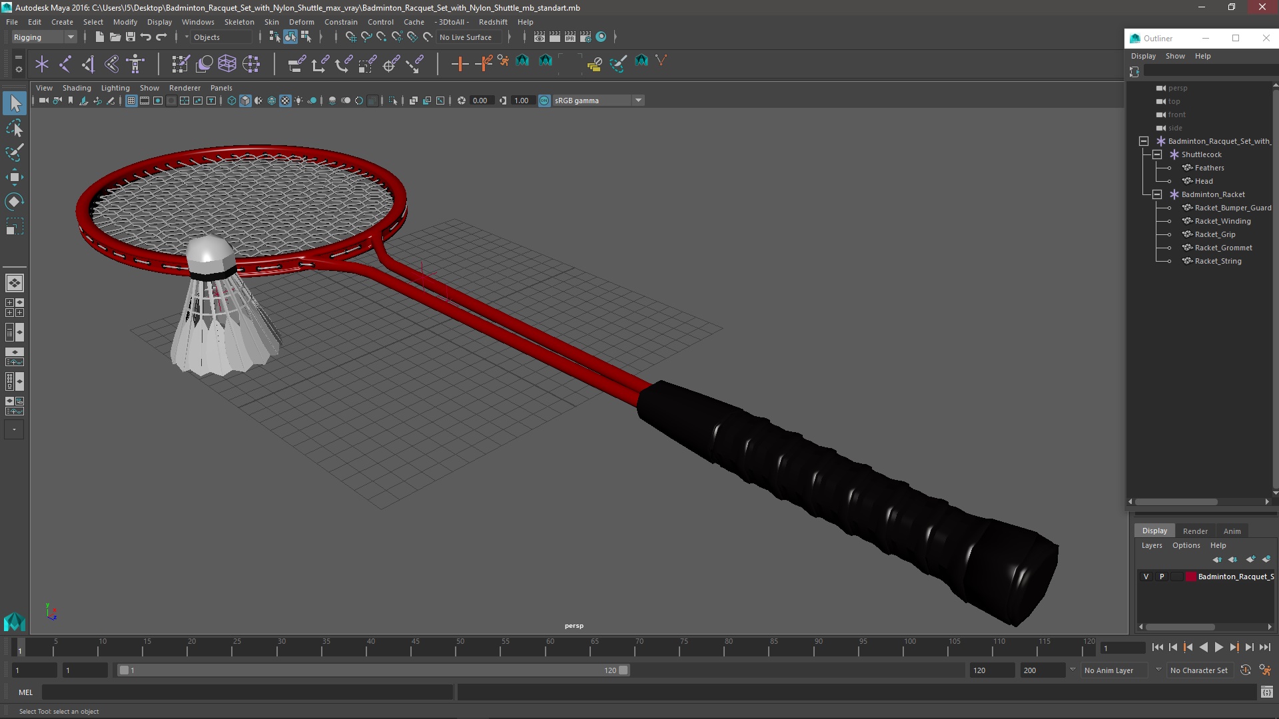This screenshot has width=1279, height=719.
Task: Open the Outliner Show menu
Action: click(1175, 56)
